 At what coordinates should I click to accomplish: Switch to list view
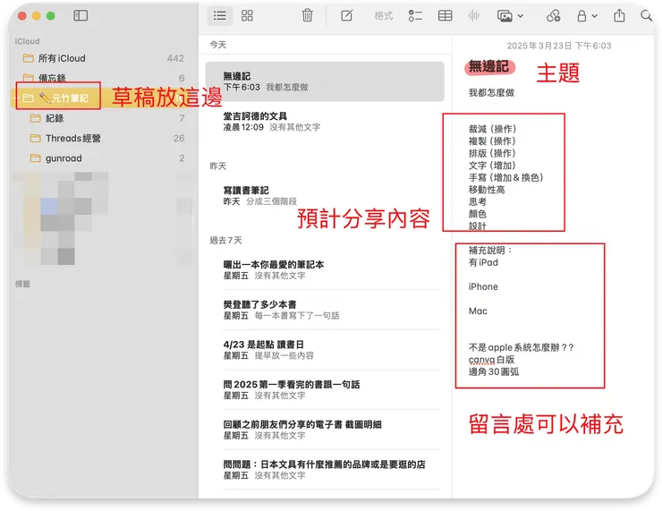(x=219, y=16)
